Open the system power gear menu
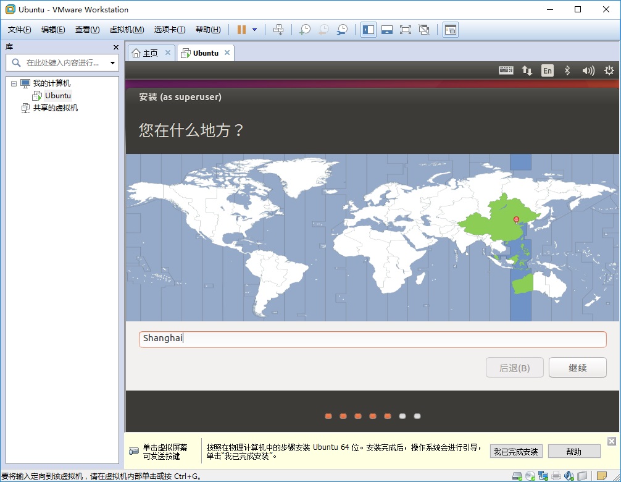This screenshot has height=482, width=621. (609, 70)
